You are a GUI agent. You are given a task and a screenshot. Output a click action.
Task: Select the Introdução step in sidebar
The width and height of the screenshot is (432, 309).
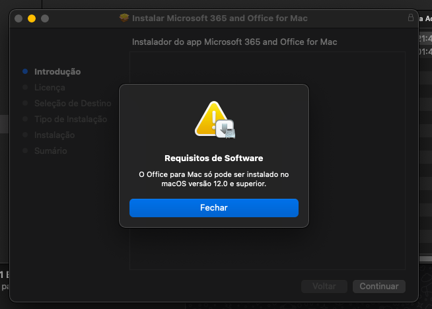tap(57, 71)
